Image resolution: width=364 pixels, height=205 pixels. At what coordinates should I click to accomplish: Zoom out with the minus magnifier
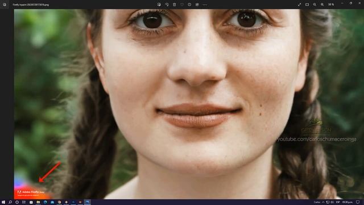click(315, 5)
